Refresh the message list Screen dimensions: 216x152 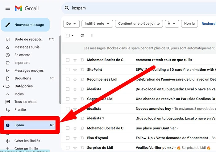[82, 36]
